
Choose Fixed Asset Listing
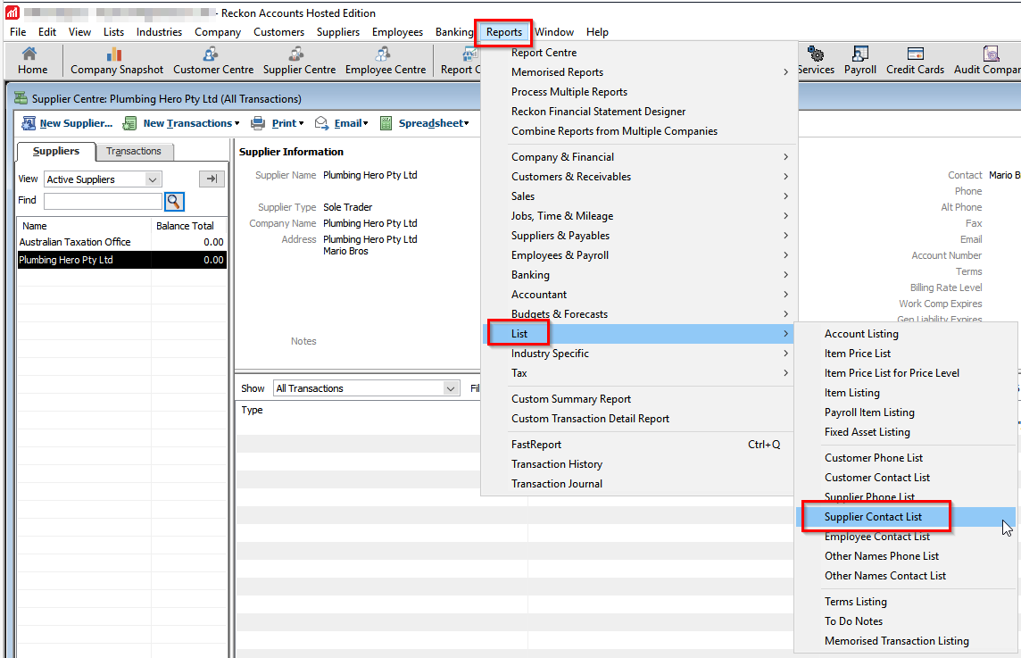pos(906,432)
